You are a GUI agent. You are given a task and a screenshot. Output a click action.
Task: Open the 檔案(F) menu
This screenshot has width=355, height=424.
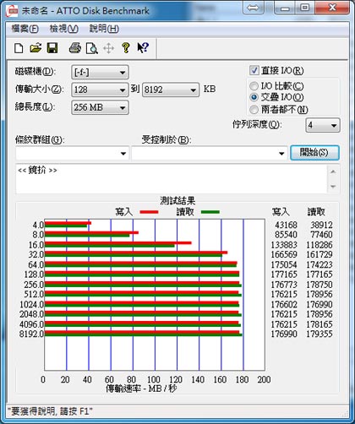(25, 29)
